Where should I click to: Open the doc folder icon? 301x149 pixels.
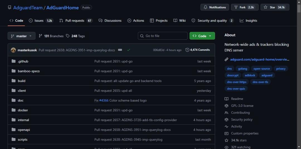(x=13, y=100)
